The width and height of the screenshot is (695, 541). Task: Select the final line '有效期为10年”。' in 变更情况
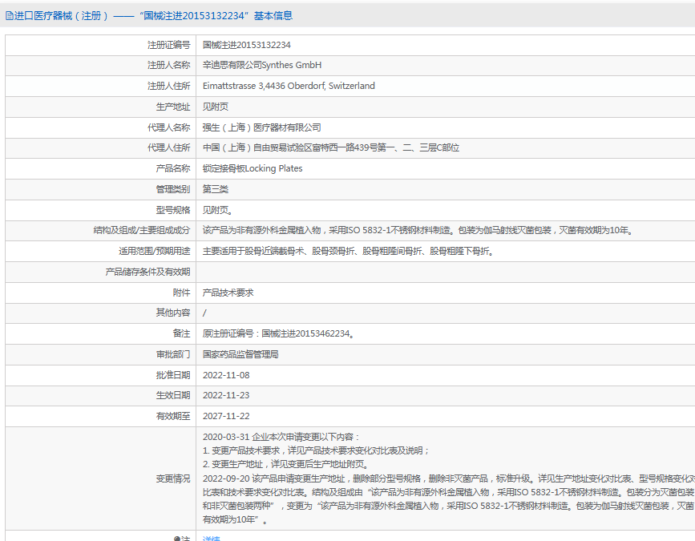pos(236,519)
